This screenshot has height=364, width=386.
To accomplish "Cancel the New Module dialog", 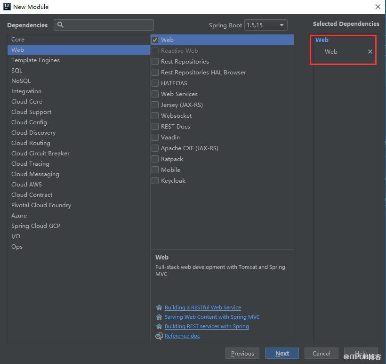I will [x=321, y=354].
